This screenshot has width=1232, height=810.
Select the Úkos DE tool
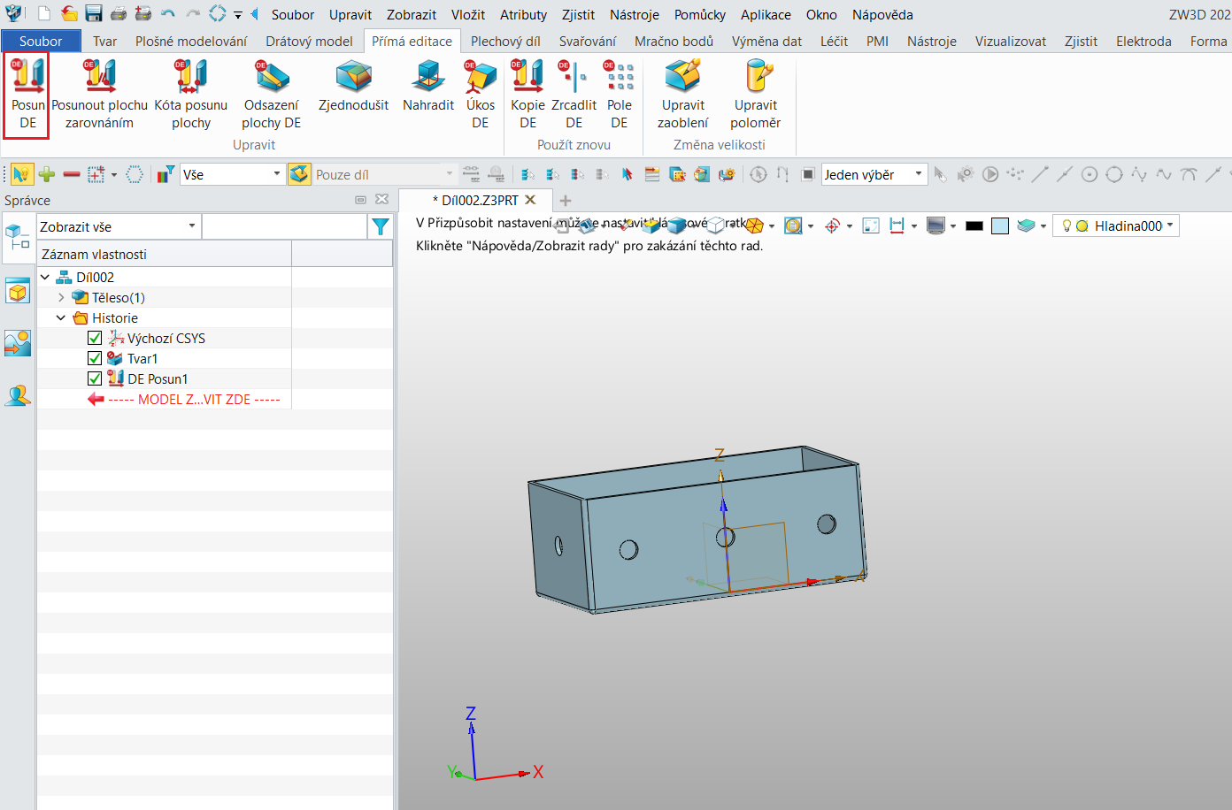click(481, 95)
